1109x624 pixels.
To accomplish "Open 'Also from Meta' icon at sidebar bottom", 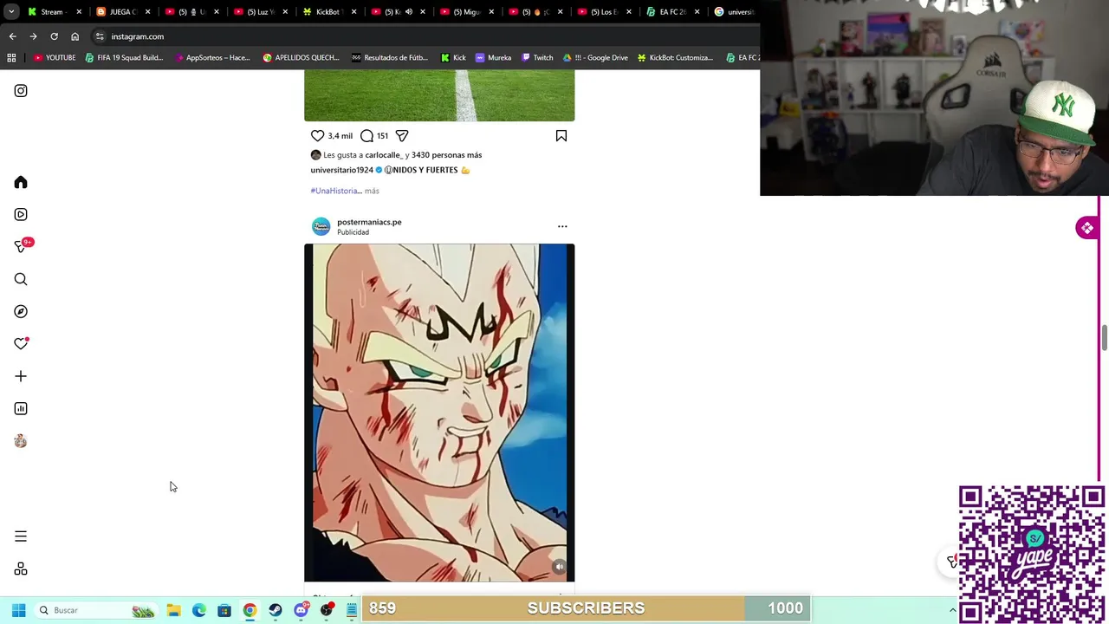I will (x=21, y=569).
